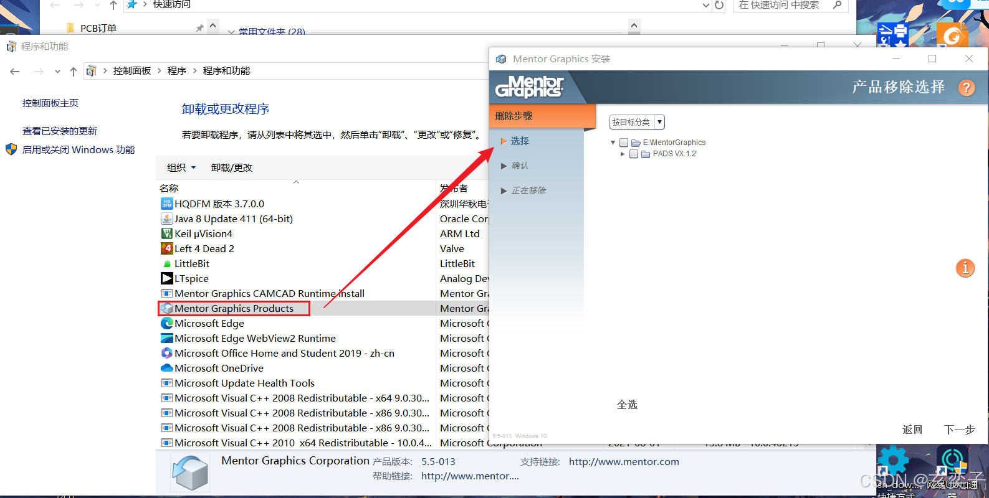
Task: Collapse the E:\MentorGraphics tree node
Action: pyautogui.click(x=613, y=143)
